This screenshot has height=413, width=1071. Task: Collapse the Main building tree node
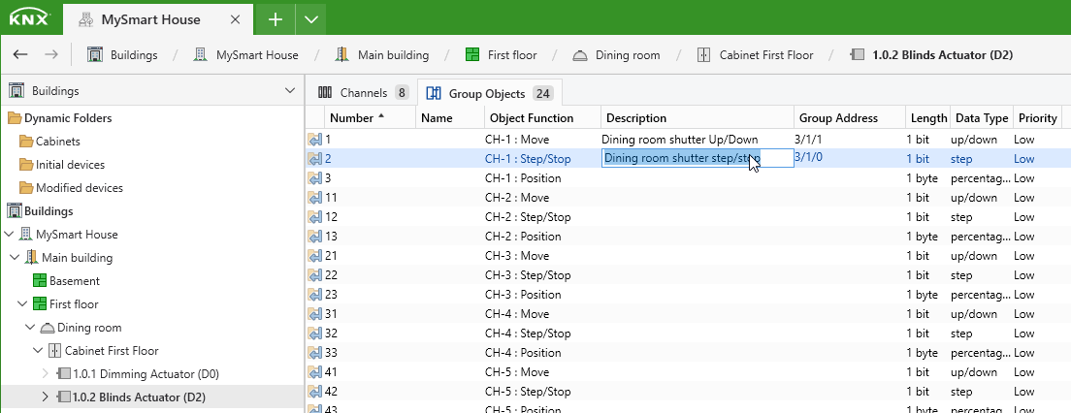[16, 257]
